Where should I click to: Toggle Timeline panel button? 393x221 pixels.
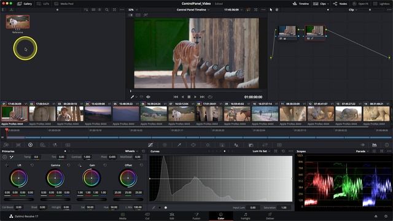(x=301, y=4)
